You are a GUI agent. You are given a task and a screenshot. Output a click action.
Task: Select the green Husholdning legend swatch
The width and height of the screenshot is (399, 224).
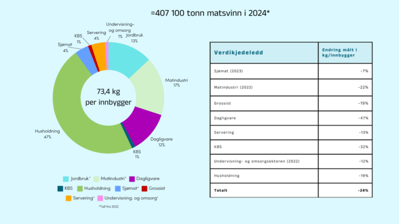(81, 188)
